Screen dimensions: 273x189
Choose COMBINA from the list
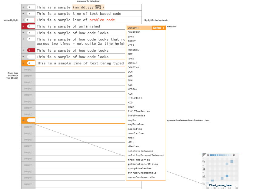coord(133,67)
